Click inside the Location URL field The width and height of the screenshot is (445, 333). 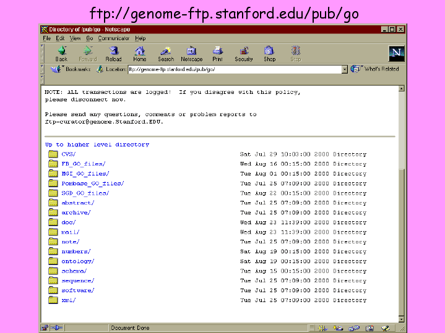coord(234,69)
